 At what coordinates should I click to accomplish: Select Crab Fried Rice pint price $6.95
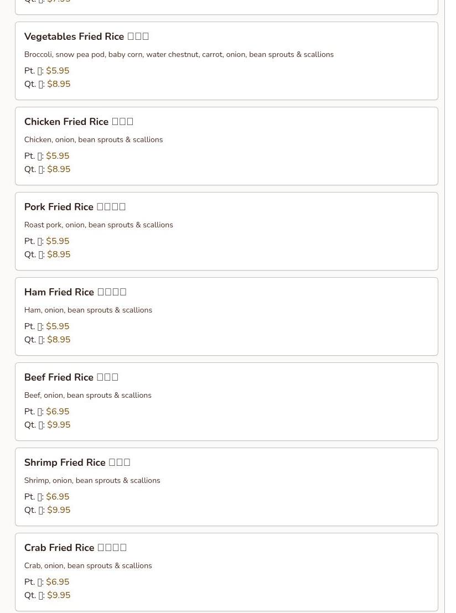tap(58, 582)
